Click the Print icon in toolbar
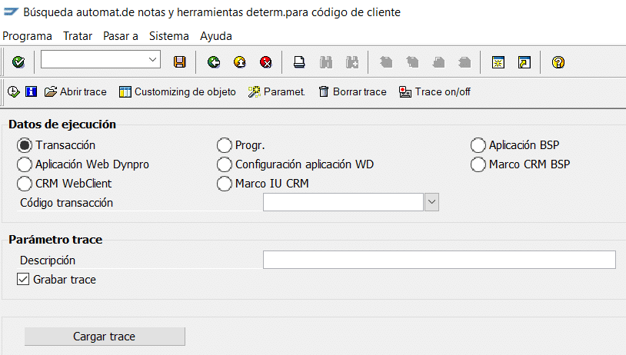626x355 pixels. (x=299, y=62)
